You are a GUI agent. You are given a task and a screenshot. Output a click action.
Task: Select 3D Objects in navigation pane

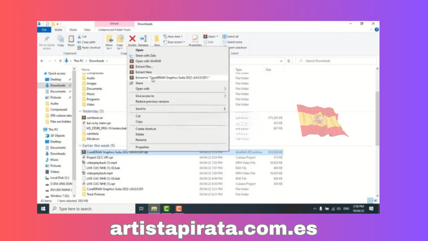pyautogui.click(x=55, y=136)
